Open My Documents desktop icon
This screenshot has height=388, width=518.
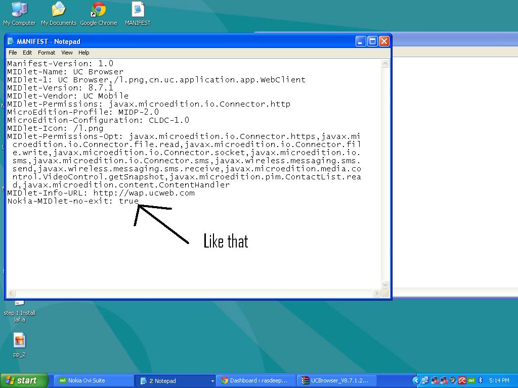click(59, 13)
